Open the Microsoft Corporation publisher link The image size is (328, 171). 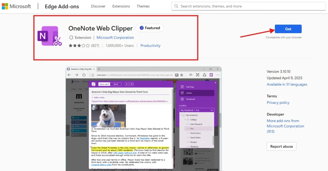coord(115,38)
